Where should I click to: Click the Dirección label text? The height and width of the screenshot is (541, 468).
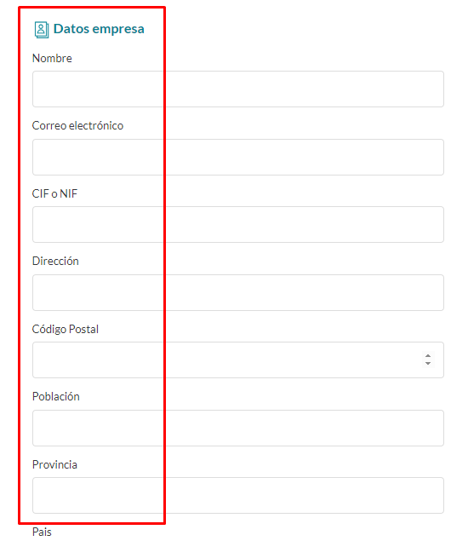(55, 262)
